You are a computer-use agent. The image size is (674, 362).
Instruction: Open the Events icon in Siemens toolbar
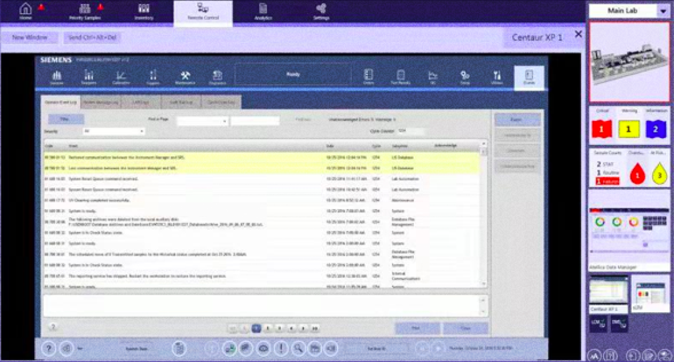(x=529, y=77)
